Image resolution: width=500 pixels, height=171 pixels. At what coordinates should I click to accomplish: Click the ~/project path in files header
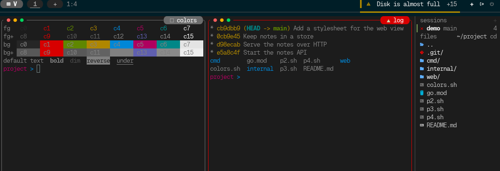471,37
